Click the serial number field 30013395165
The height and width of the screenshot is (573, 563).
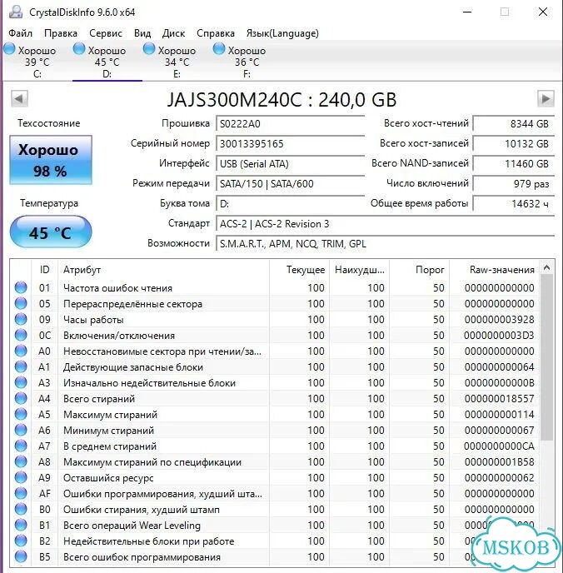(291, 143)
